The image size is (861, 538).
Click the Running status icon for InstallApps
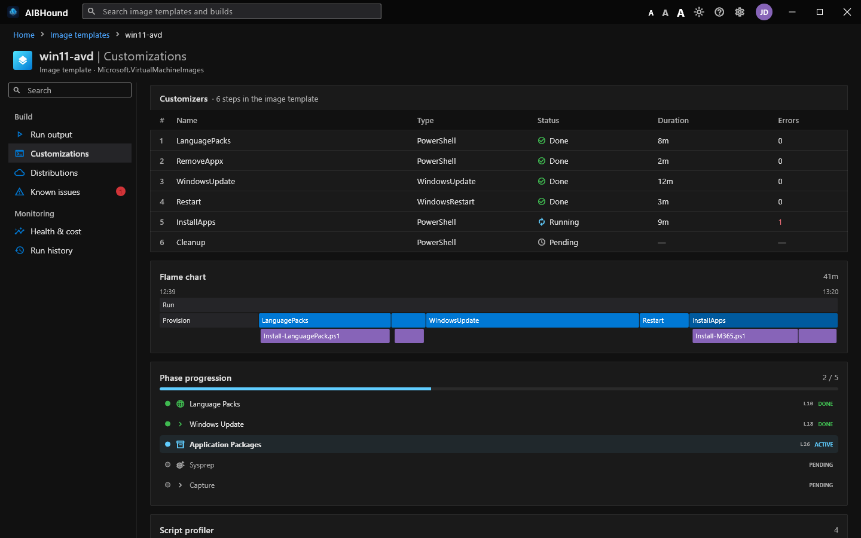click(542, 222)
